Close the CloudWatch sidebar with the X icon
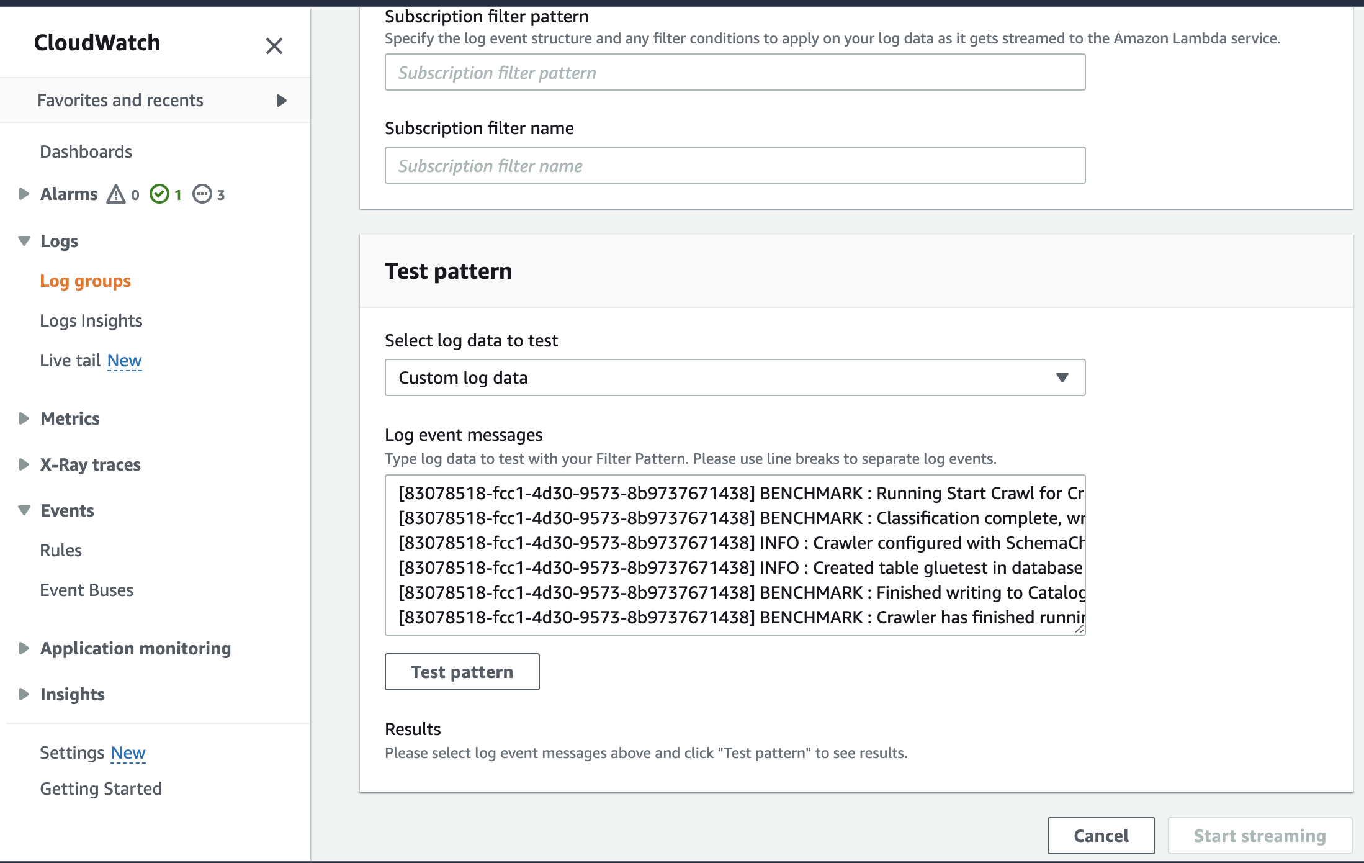Viewport: 1364px width, 863px height. tap(274, 46)
